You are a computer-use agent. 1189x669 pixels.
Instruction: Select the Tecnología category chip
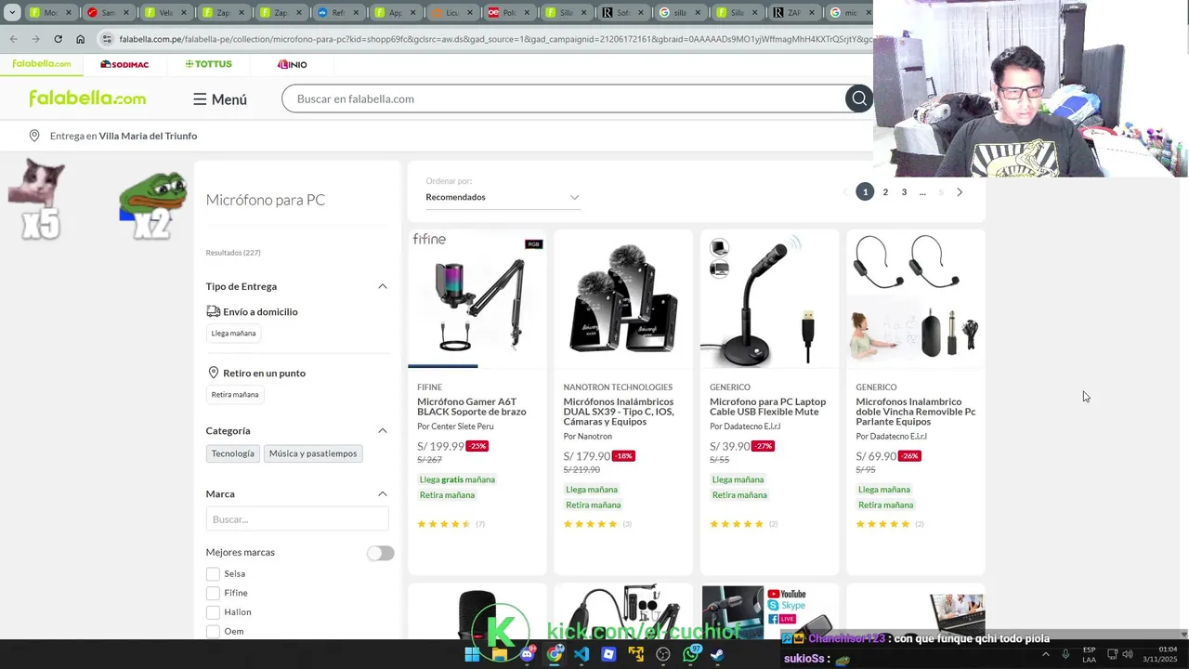232,453
